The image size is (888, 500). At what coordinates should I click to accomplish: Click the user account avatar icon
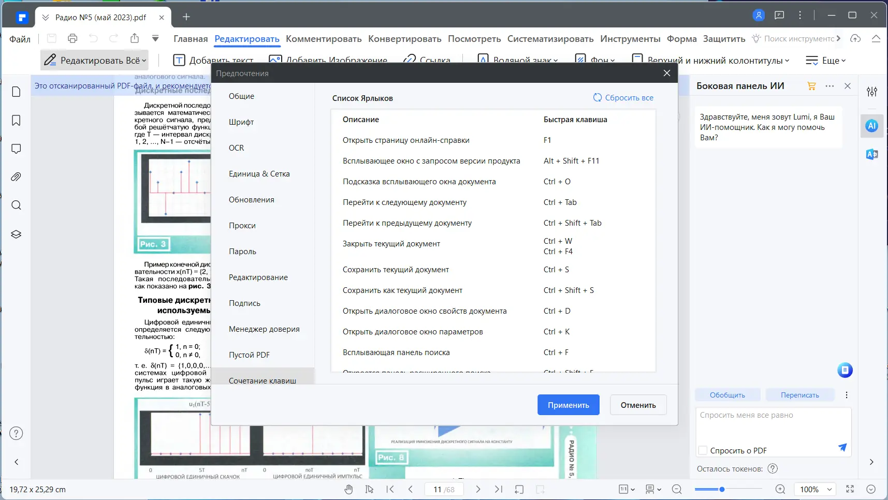pyautogui.click(x=759, y=16)
